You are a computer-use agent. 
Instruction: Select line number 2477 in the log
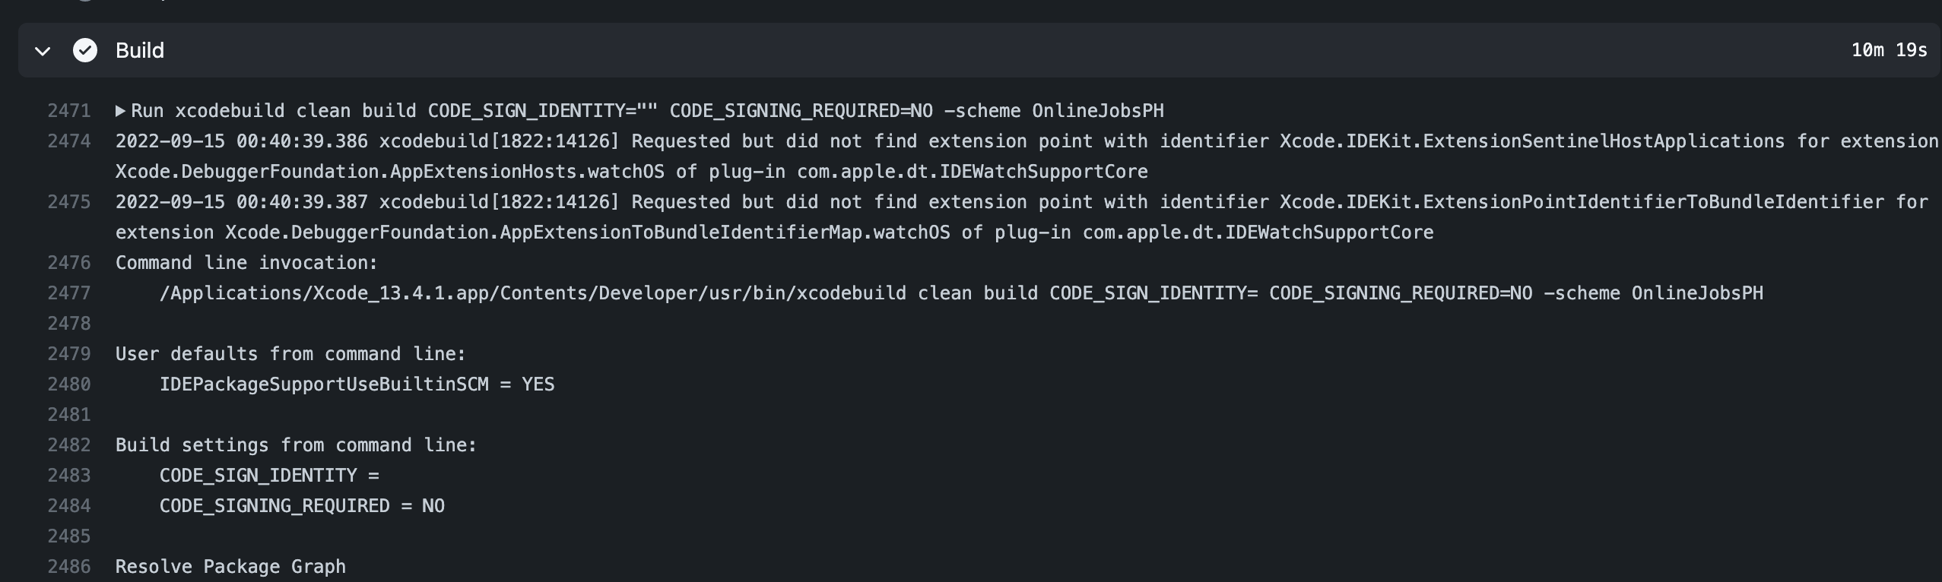(x=69, y=293)
